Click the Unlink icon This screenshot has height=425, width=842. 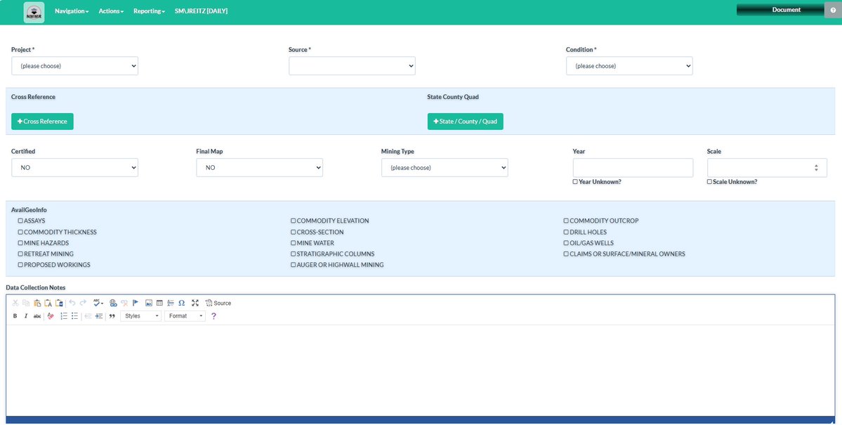coord(124,303)
